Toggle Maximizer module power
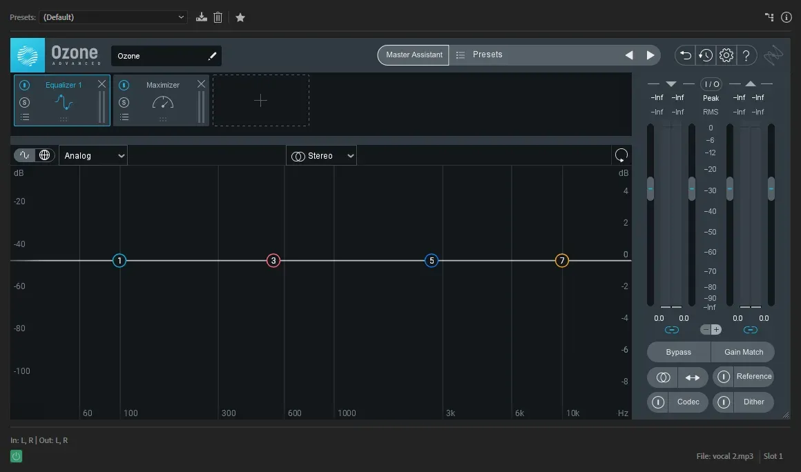This screenshot has height=472, width=801. pyautogui.click(x=124, y=85)
